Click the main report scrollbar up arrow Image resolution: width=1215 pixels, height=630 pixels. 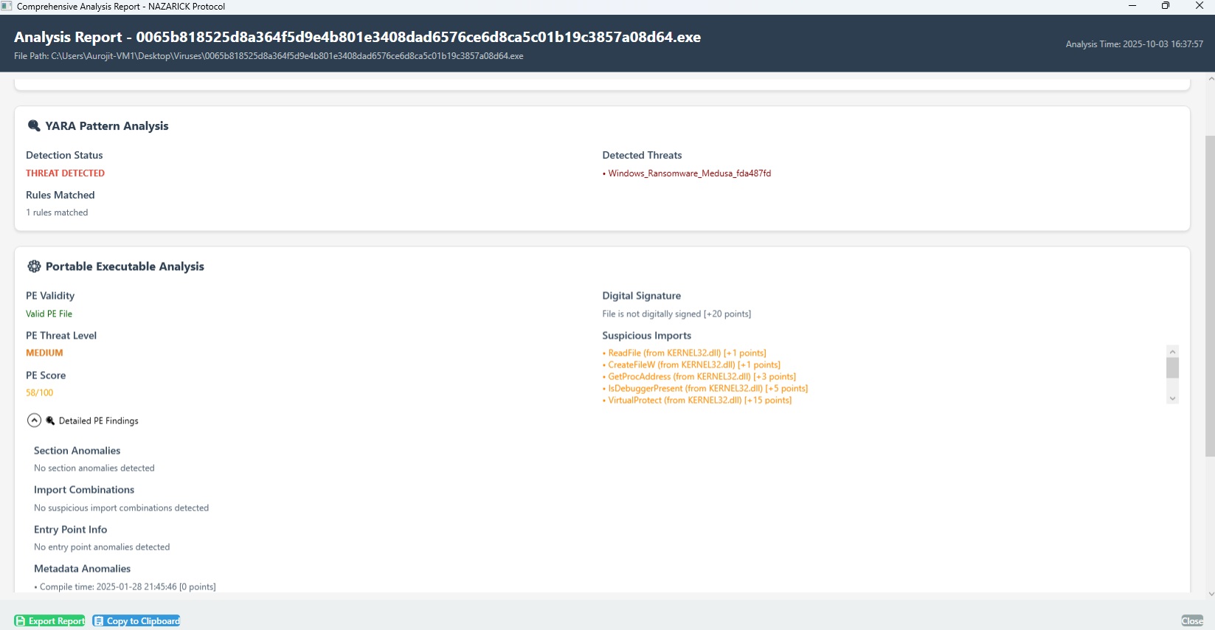pos(1210,78)
